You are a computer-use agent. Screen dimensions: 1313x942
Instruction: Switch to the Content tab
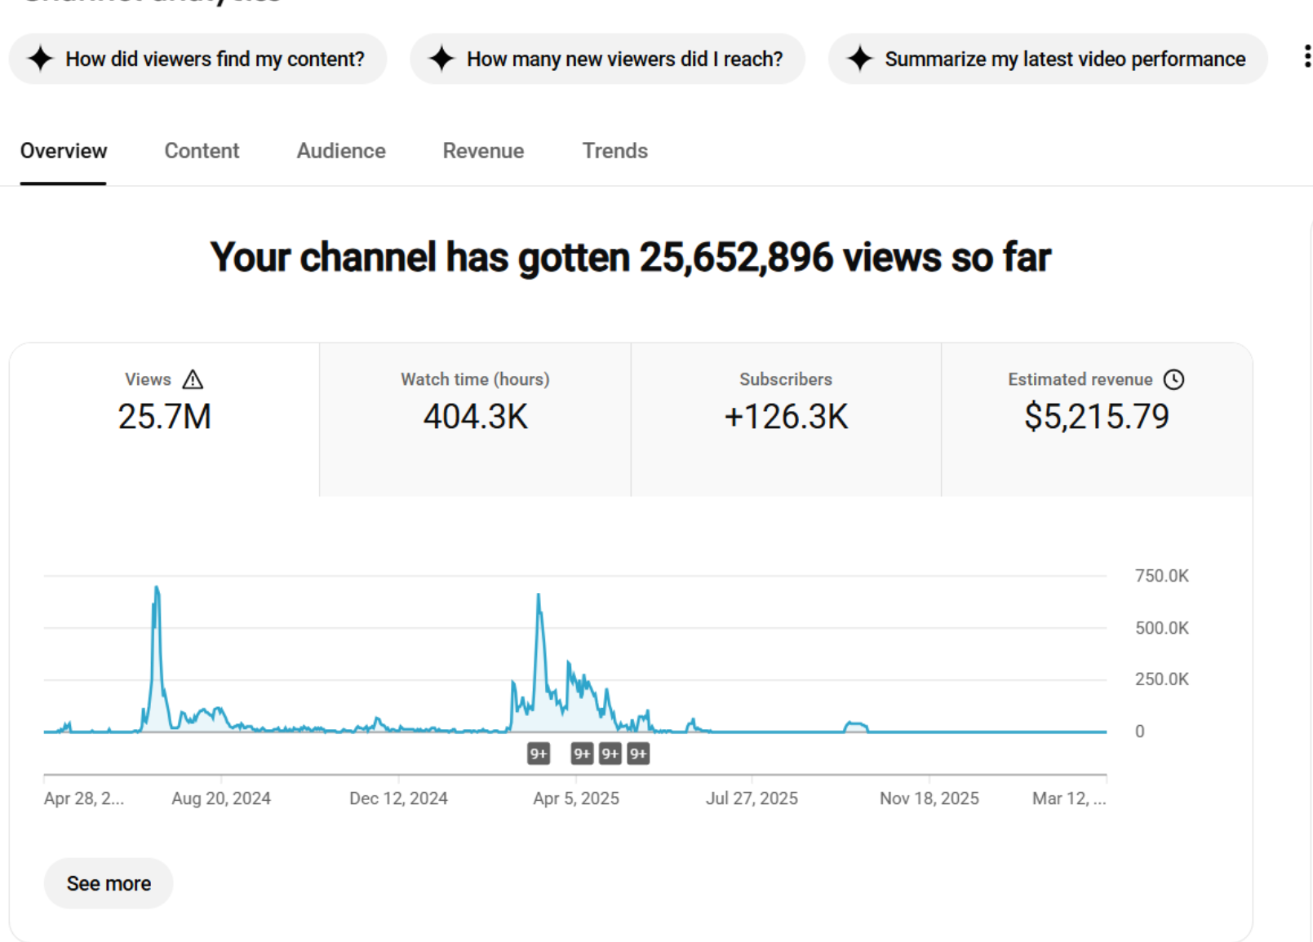tap(202, 151)
